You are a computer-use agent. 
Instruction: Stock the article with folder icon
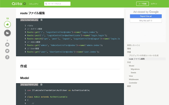pyautogui.click(x=7, y=33)
